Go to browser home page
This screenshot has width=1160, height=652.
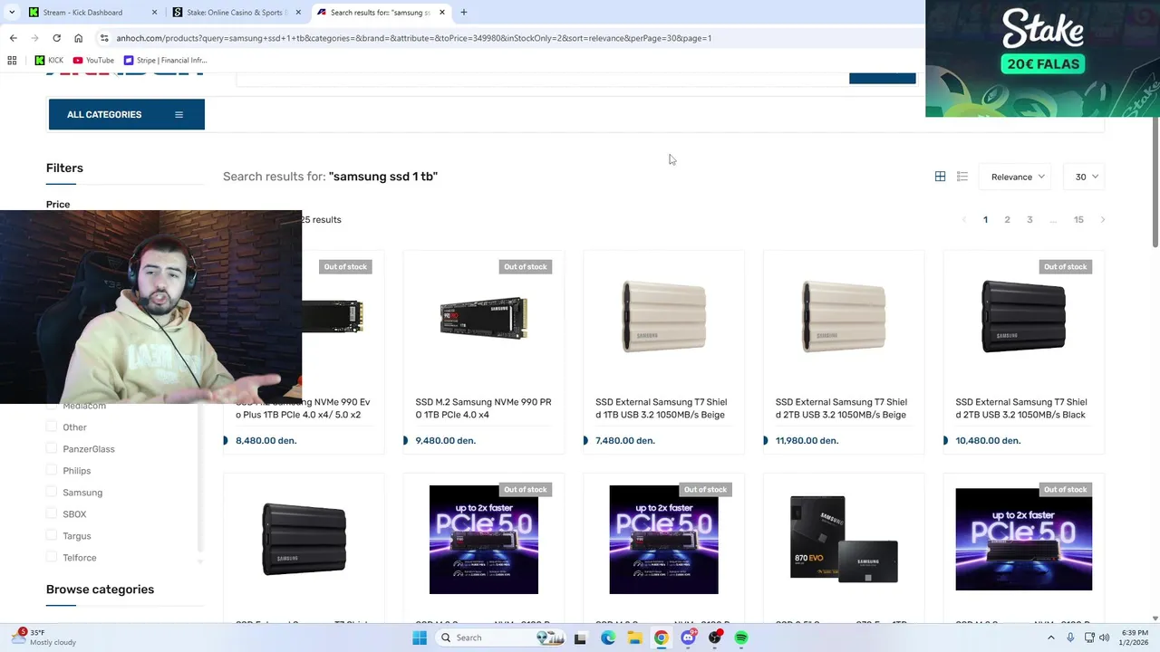[x=78, y=38]
